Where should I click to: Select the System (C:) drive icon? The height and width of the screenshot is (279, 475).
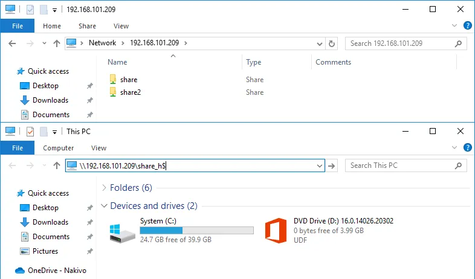coord(123,231)
